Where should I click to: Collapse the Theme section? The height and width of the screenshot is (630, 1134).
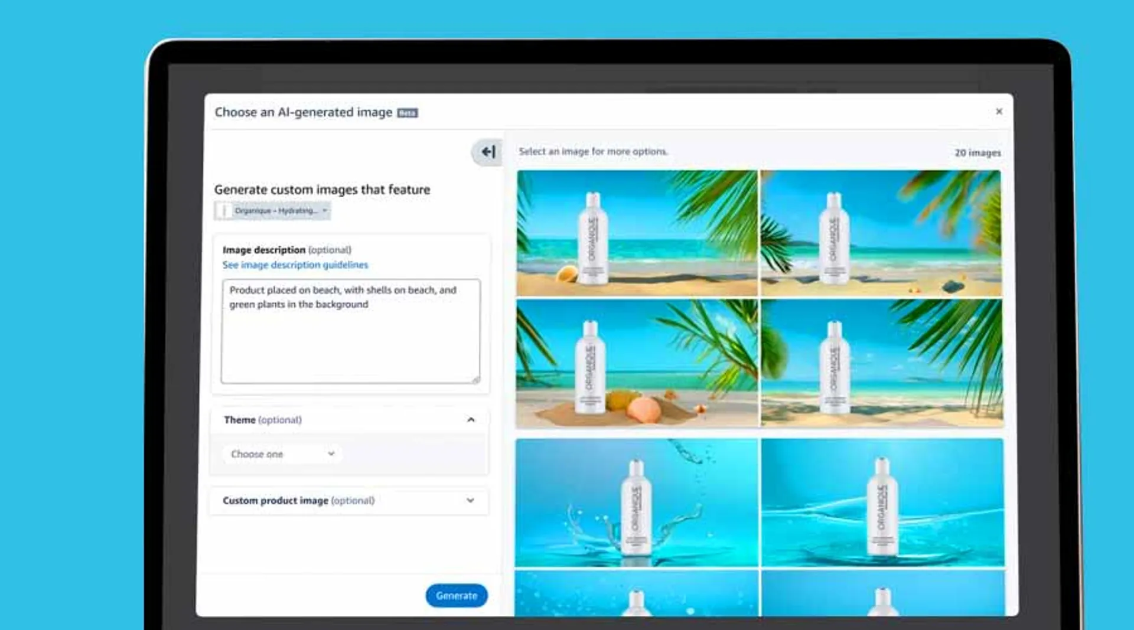click(471, 420)
